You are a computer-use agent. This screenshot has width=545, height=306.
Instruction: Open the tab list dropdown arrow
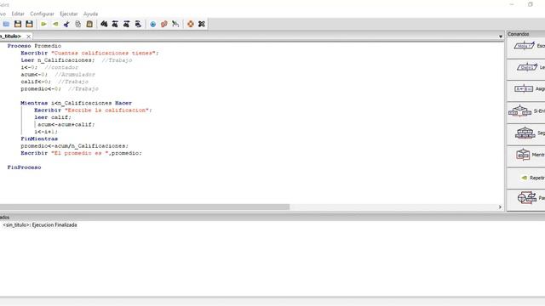[501, 36]
